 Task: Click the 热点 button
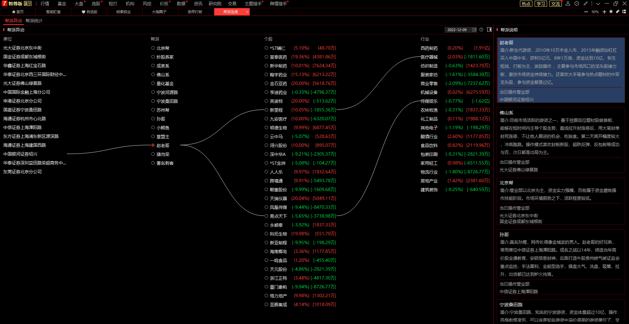(x=526, y=4)
